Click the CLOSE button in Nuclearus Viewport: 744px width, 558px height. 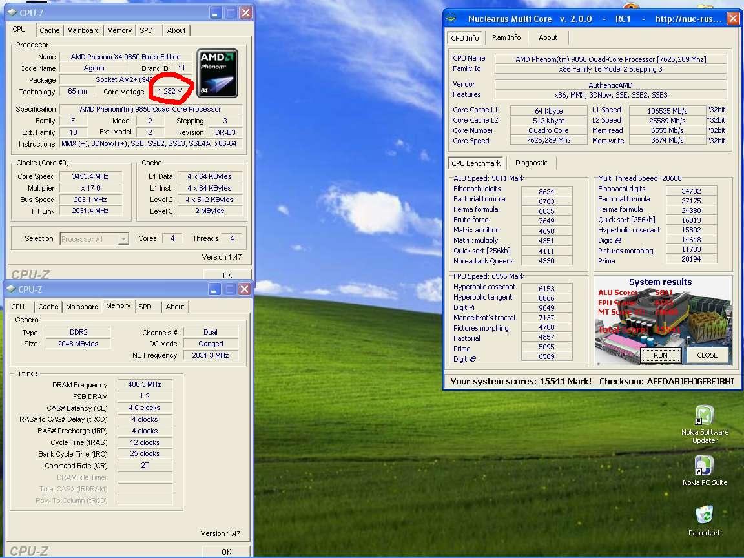tap(707, 355)
